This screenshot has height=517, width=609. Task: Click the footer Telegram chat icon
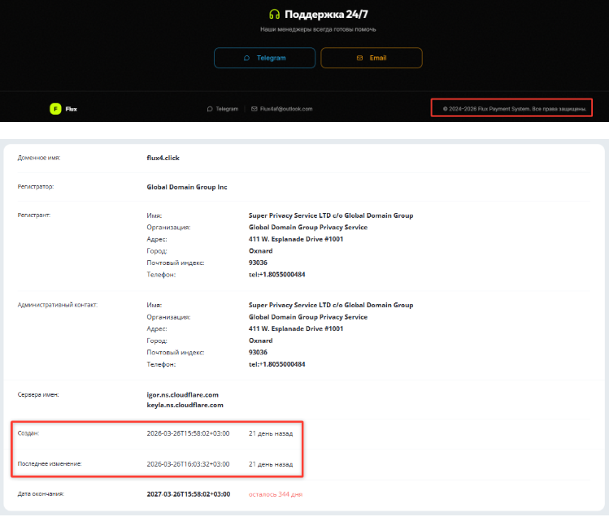pos(210,109)
